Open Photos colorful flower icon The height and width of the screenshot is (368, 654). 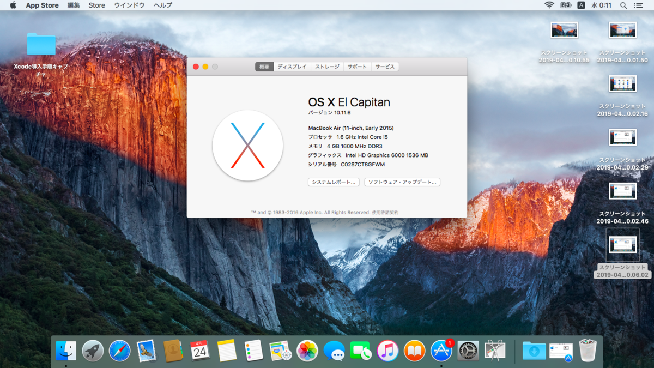click(307, 351)
